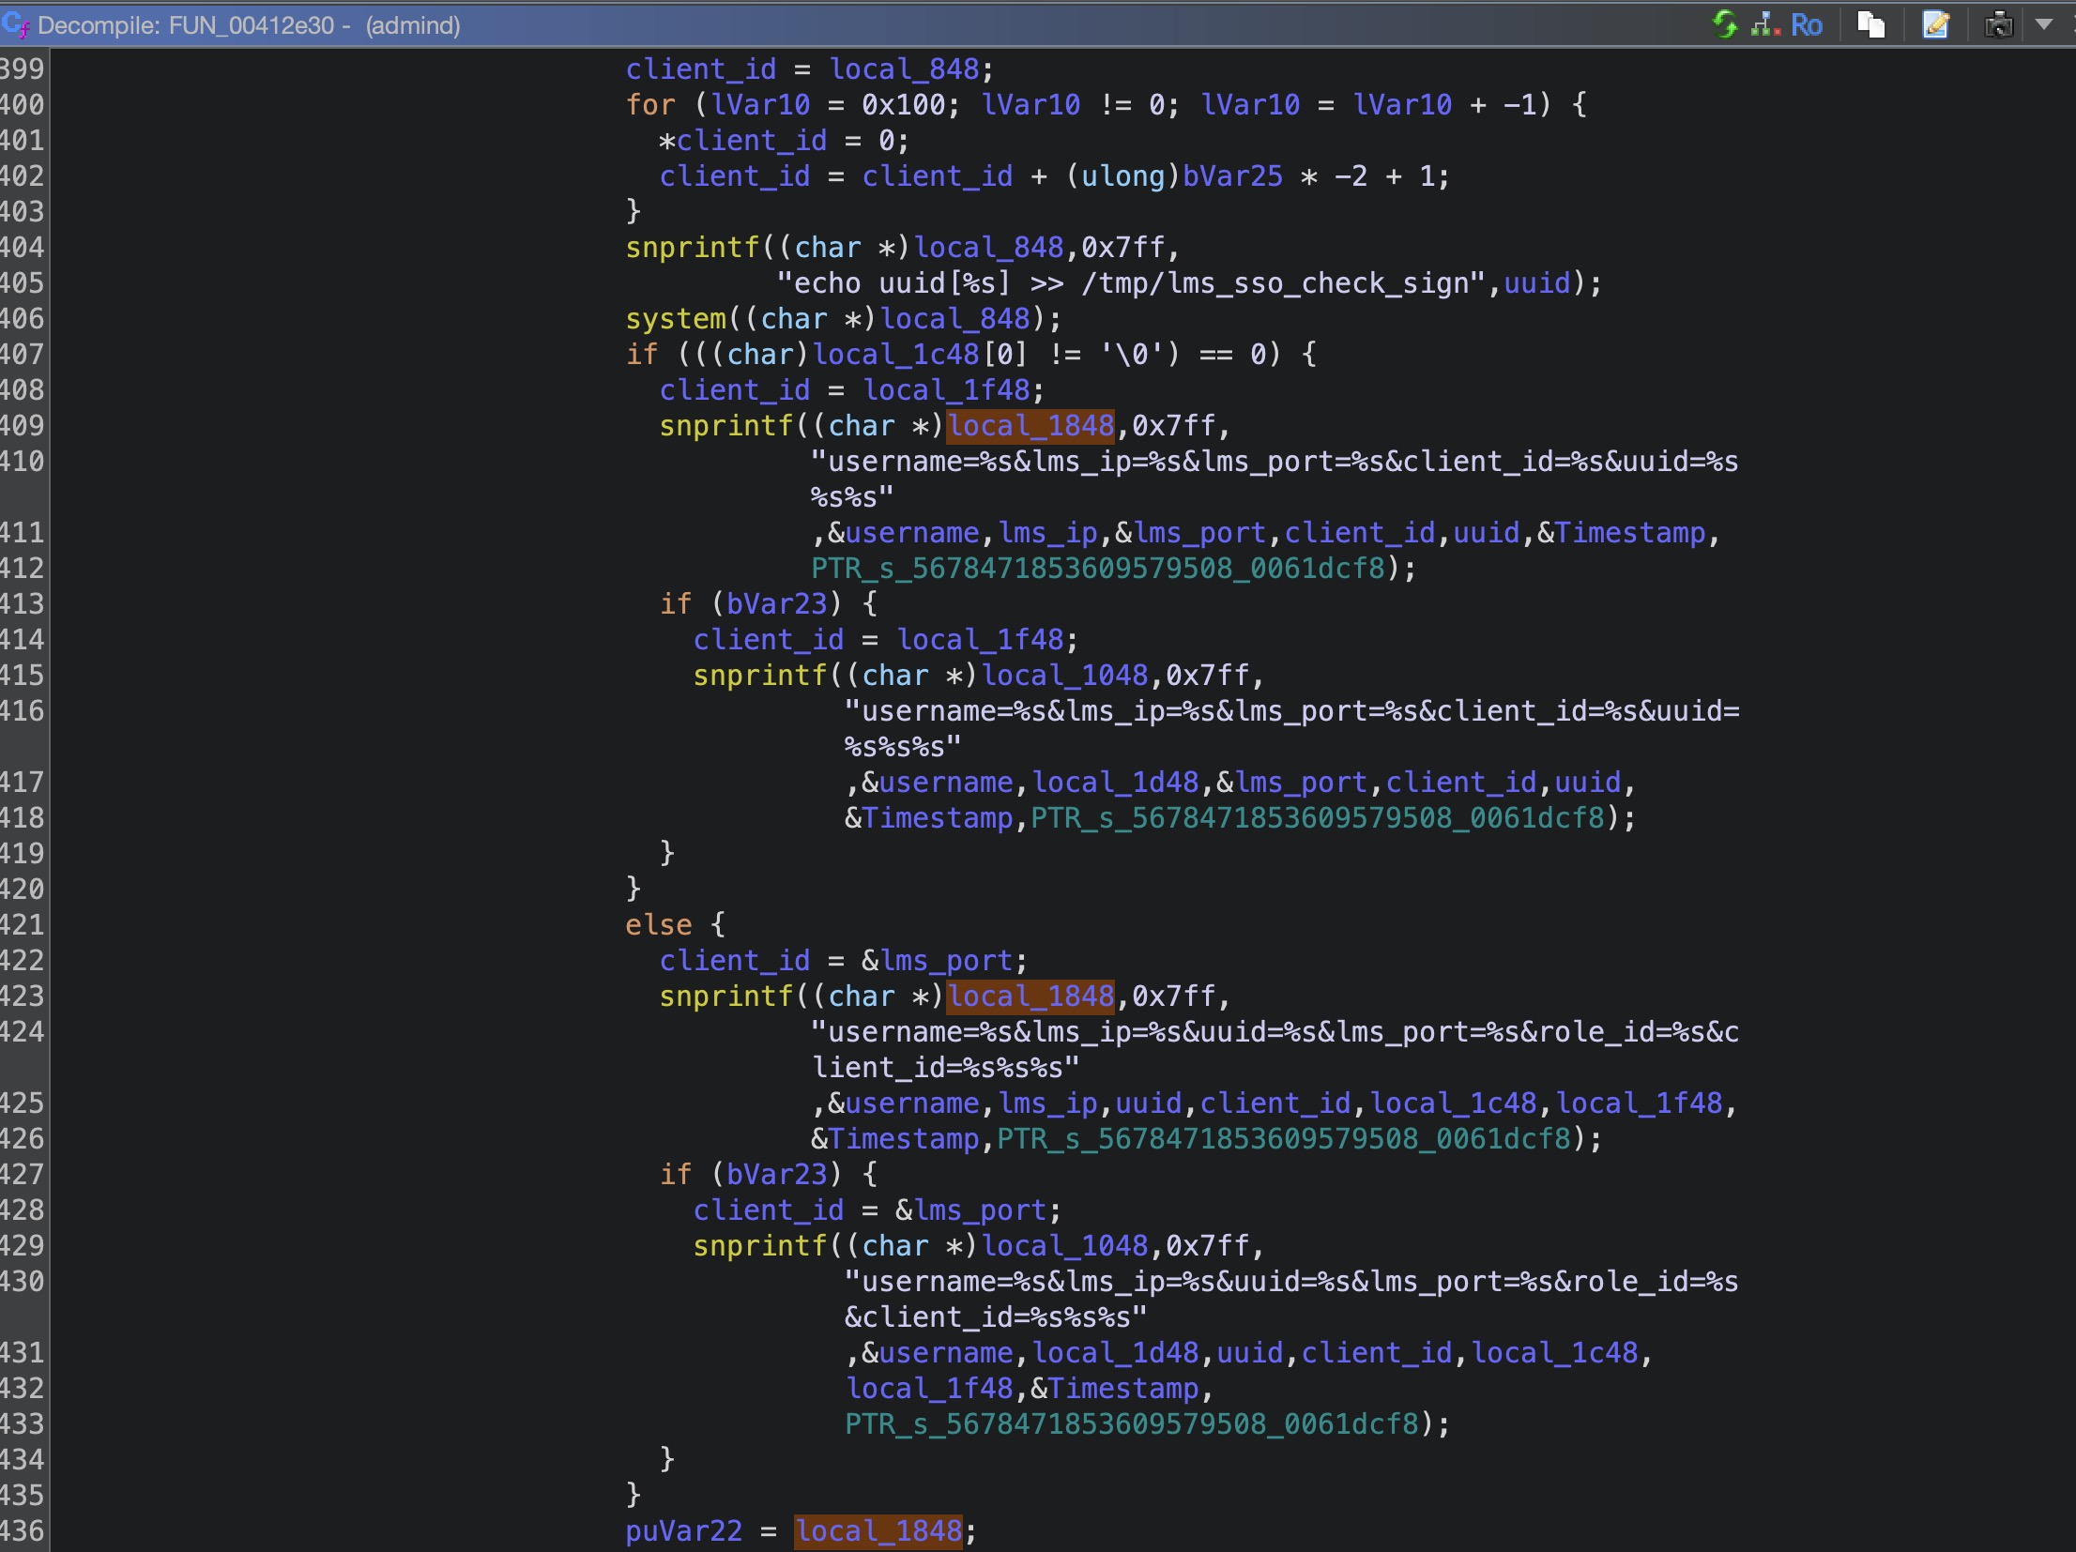Click the pencil edit/export icon
The image size is (2076, 1552).
pos(1935,24)
